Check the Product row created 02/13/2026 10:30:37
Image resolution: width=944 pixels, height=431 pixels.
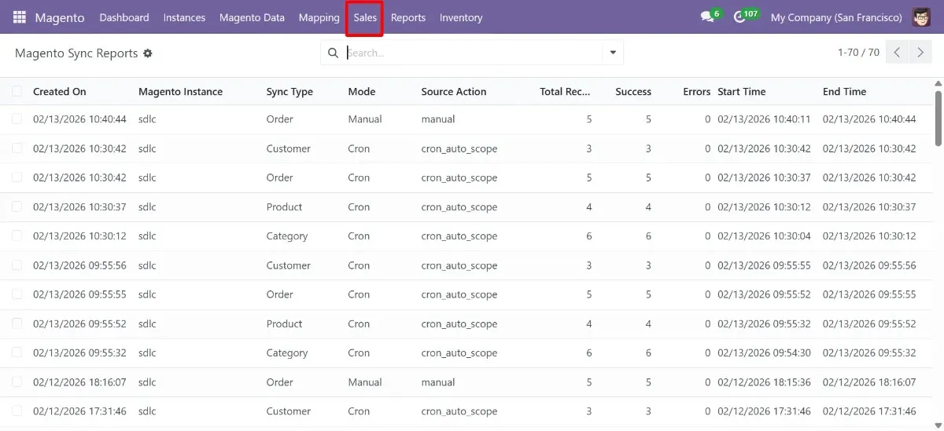click(17, 206)
